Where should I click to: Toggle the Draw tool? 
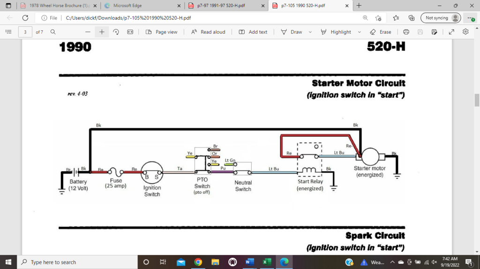(x=292, y=32)
